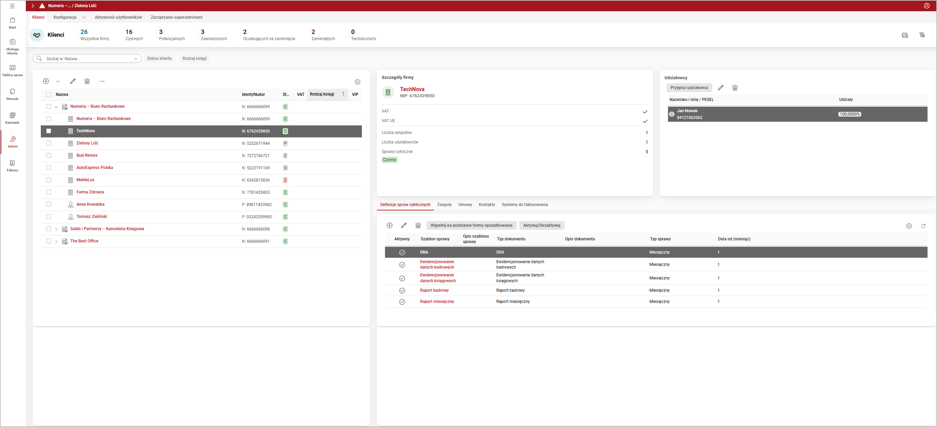937x427 pixels.
Task: Refresh the cyclic cases table
Action: pos(923,226)
